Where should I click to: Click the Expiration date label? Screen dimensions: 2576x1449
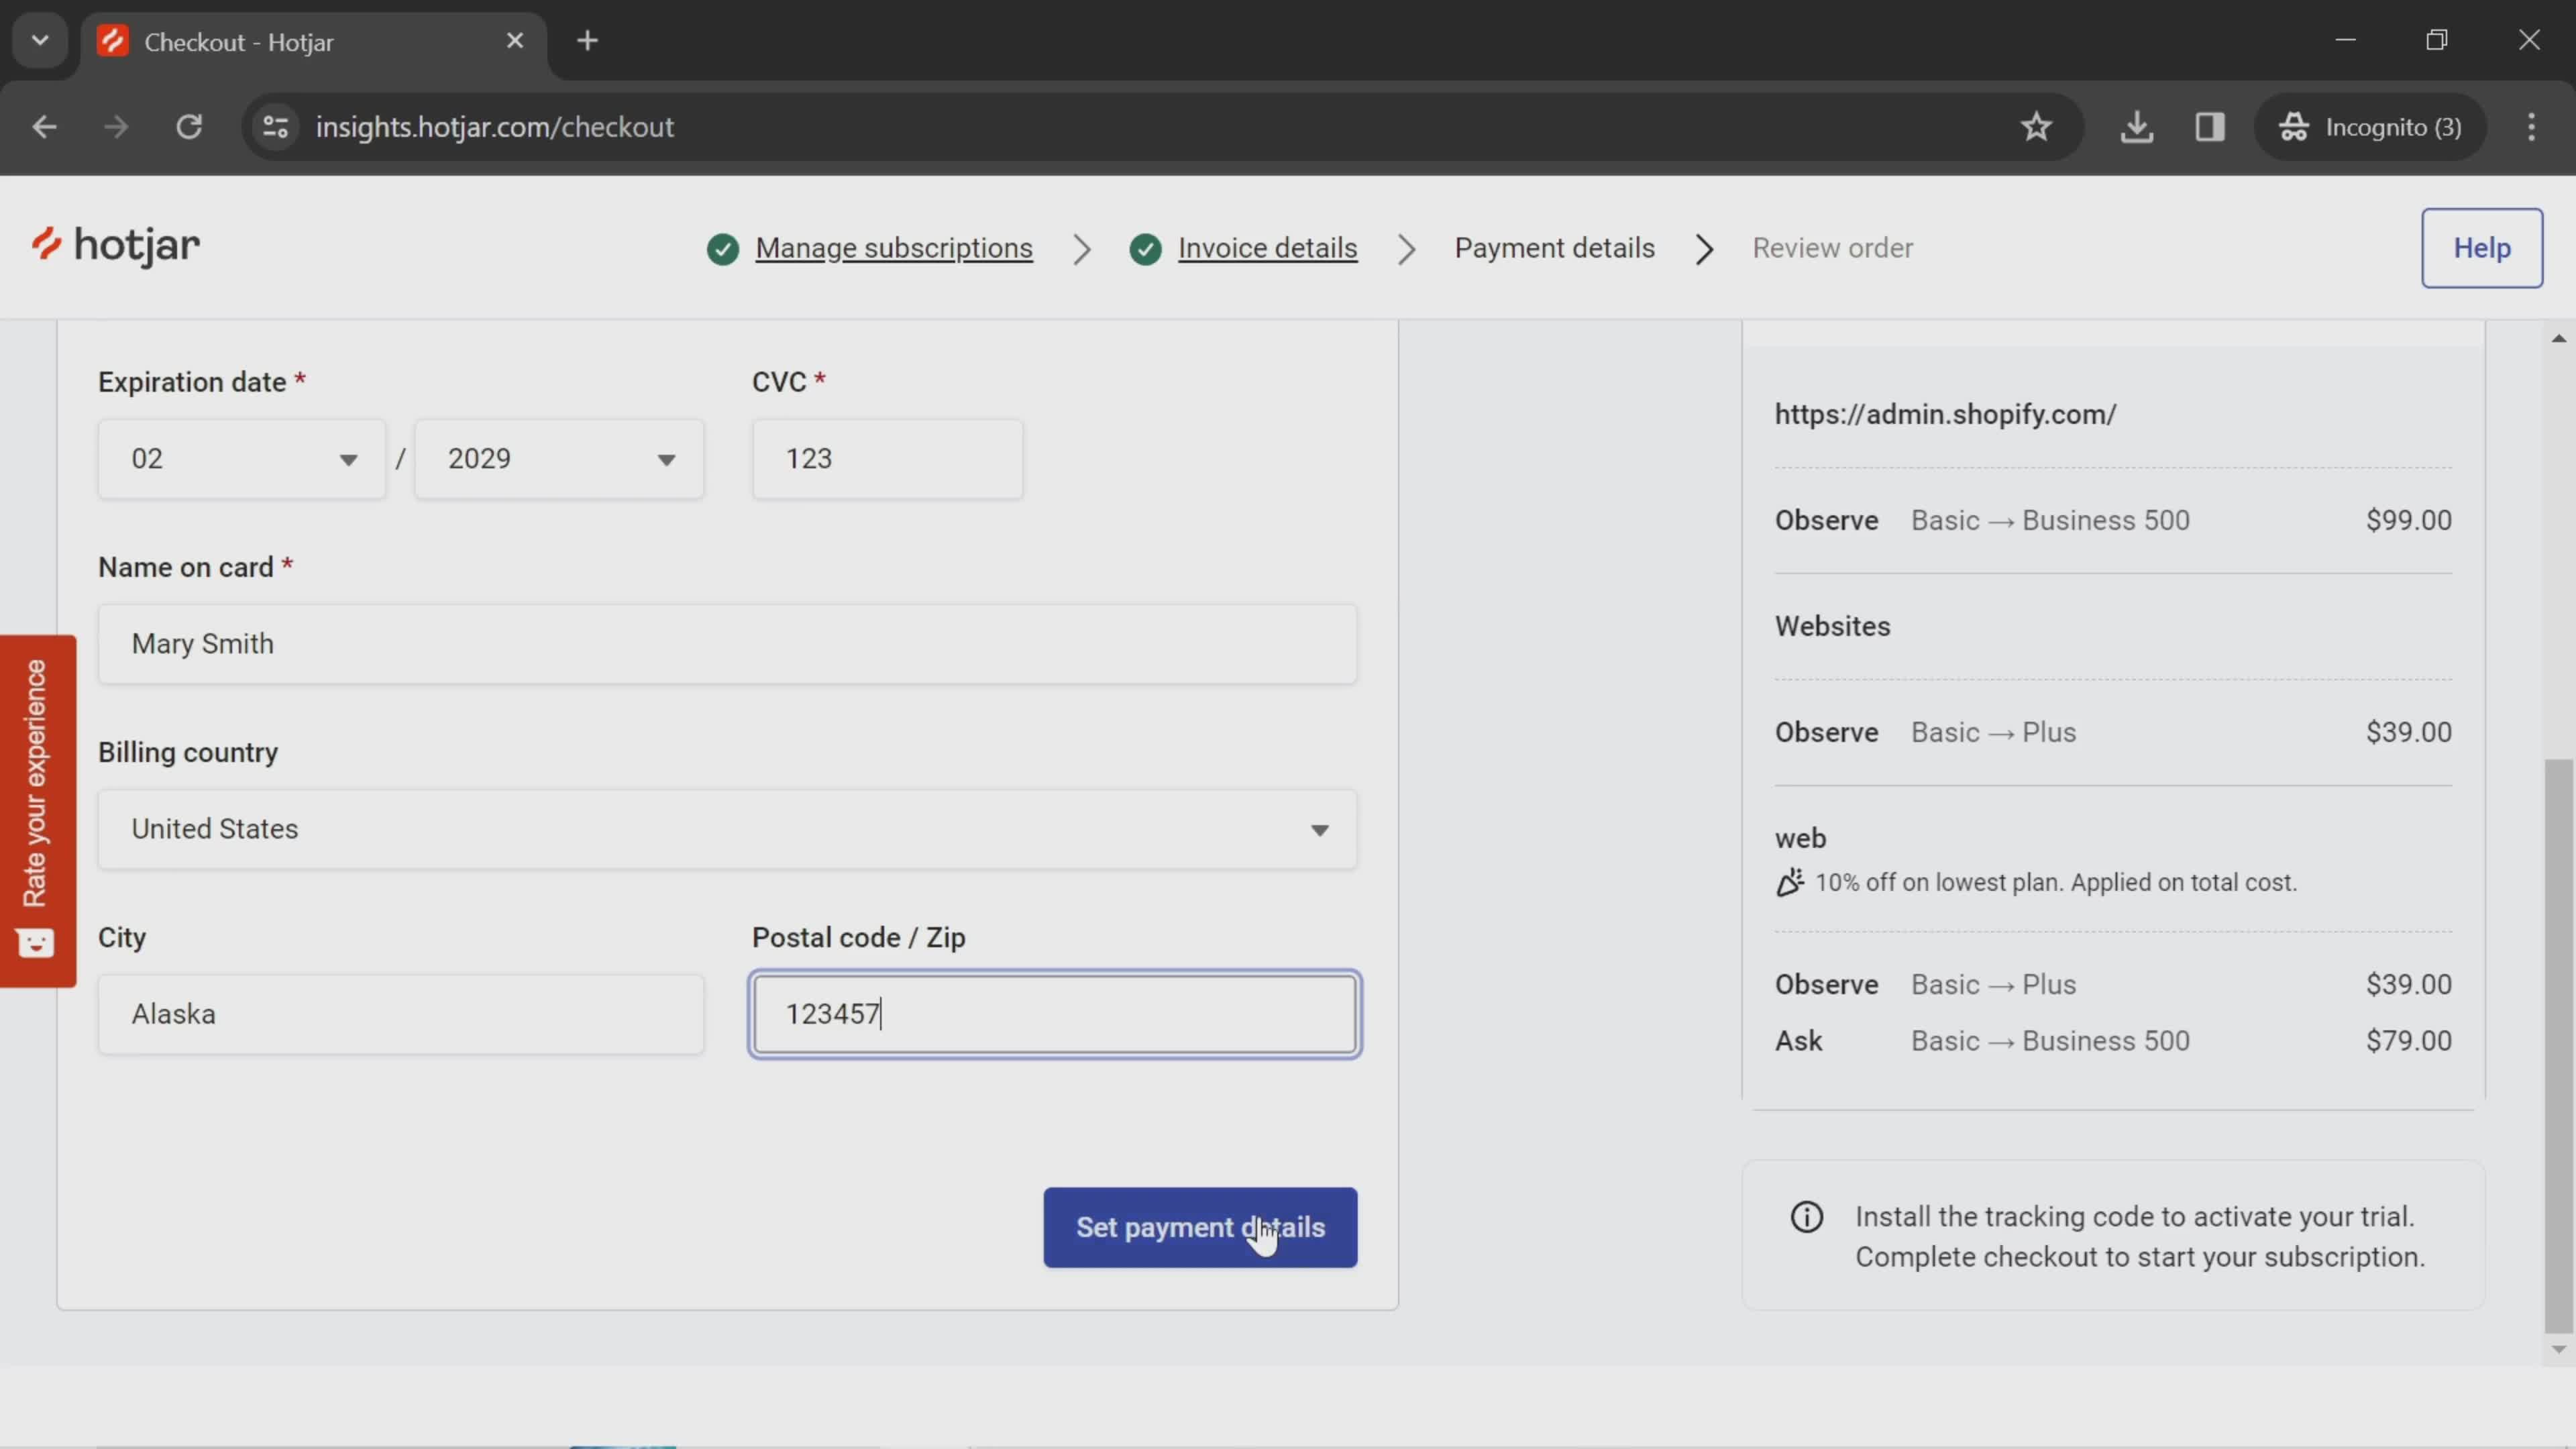click(192, 382)
